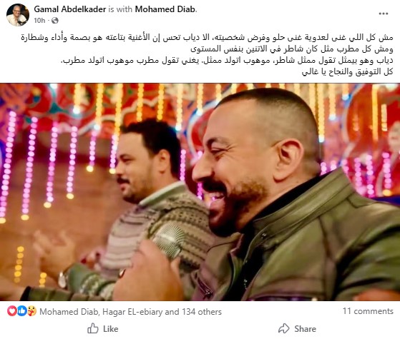Click the thumbs-up icon beside Like
The width and height of the screenshot is (400, 339).
click(93, 328)
